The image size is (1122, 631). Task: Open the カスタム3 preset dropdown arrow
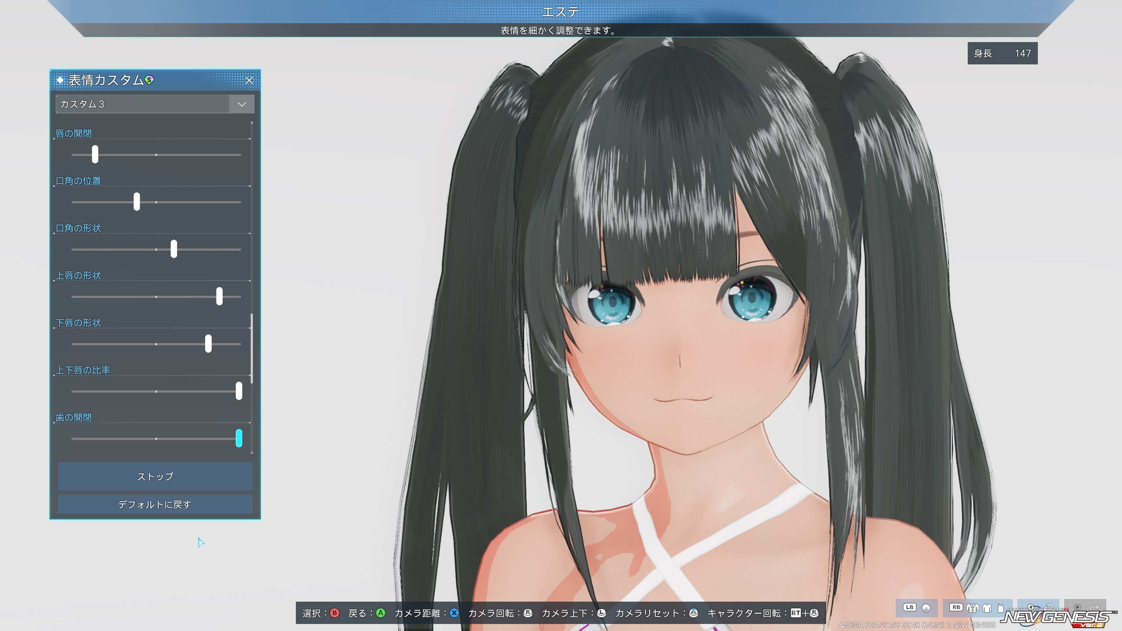pyautogui.click(x=241, y=104)
